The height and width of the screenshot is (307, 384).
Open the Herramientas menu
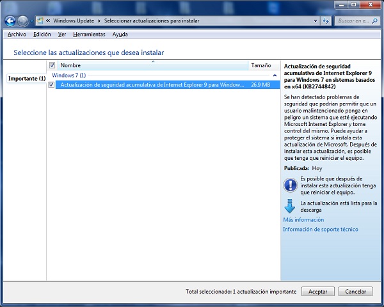point(89,35)
